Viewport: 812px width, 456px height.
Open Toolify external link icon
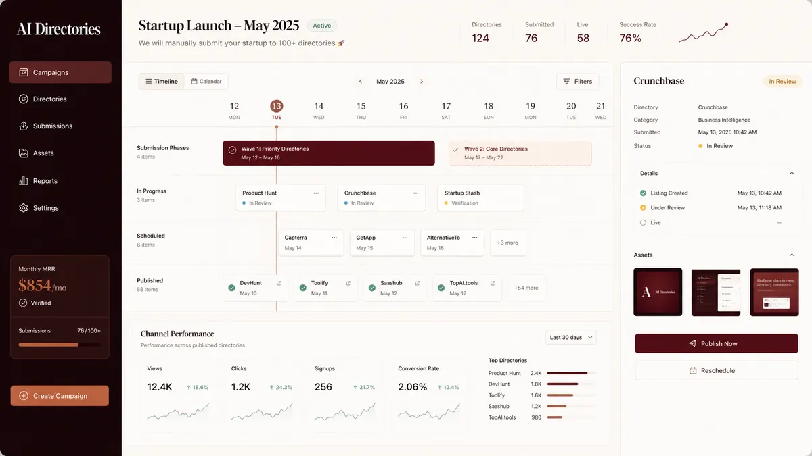(x=348, y=283)
